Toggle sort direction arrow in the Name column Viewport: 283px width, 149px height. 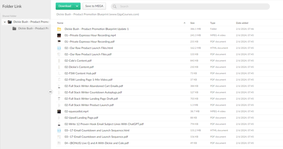click(x=184, y=23)
